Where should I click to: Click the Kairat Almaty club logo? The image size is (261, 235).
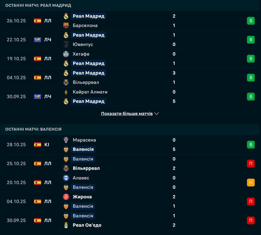66,92
